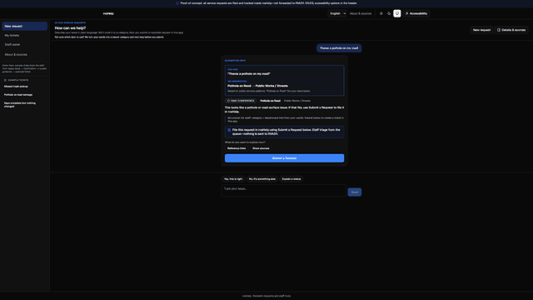Click the sent message bubble about a pothole
The image size is (533, 300).
point(339,48)
